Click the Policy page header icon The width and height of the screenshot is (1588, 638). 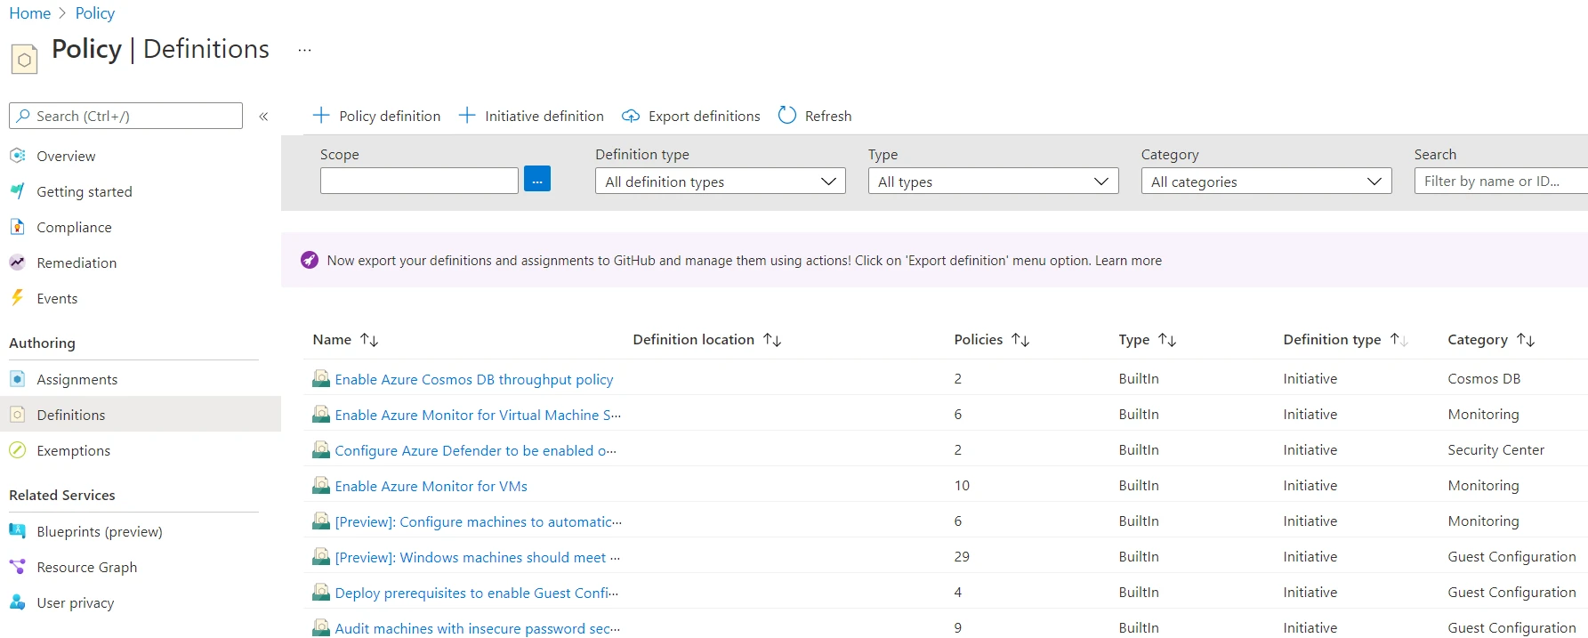(24, 60)
